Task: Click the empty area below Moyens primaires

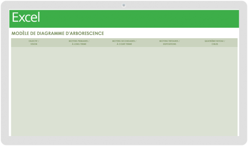Action: pos(79,91)
